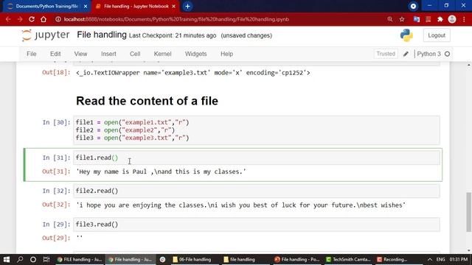Click the Trusted notebook button
Screen dimensions: 472x265
(x=386, y=54)
